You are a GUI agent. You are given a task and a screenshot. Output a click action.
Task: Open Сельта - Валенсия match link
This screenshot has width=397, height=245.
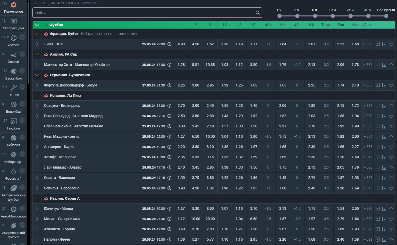click(59, 178)
